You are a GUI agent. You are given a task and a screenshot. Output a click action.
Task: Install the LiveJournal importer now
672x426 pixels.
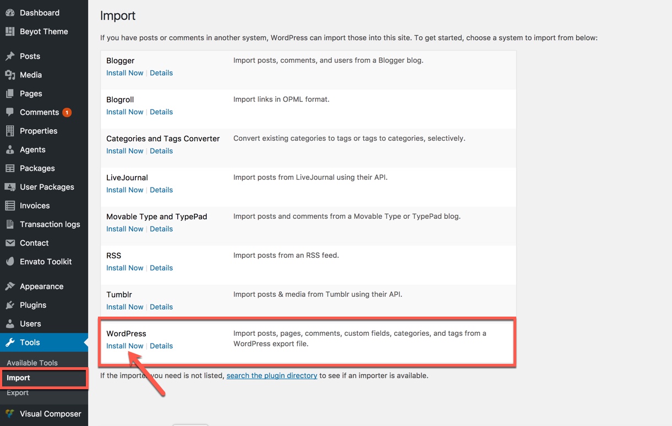click(125, 190)
